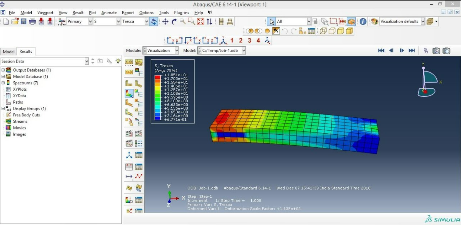Toggle the perspective view on

point(230,21)
